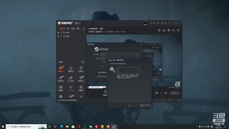Viewport: 229px width, 129px height.
Task: Open the download tool in the middle of the third toolbox row
Action: tap(71, 88)
